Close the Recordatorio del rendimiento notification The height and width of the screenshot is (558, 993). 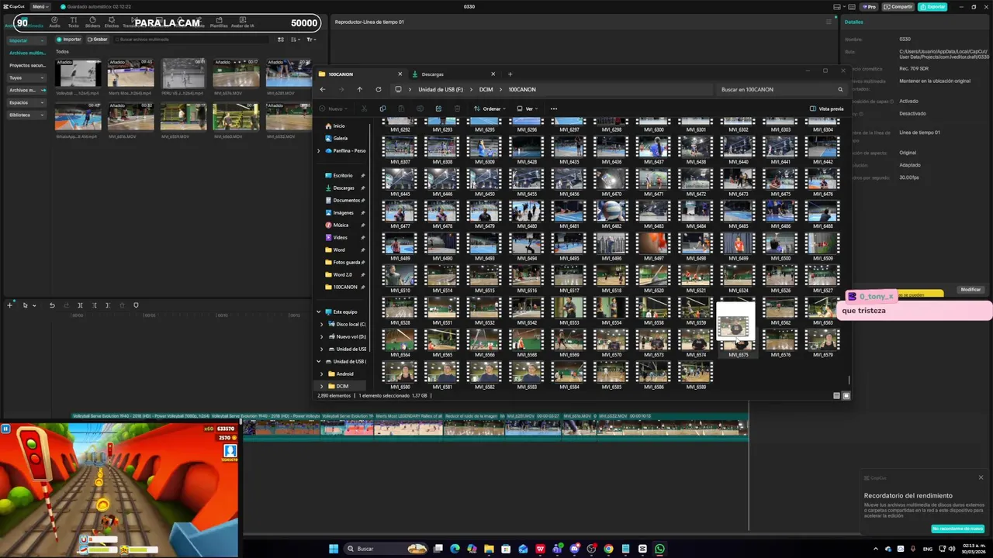[981, 477]
